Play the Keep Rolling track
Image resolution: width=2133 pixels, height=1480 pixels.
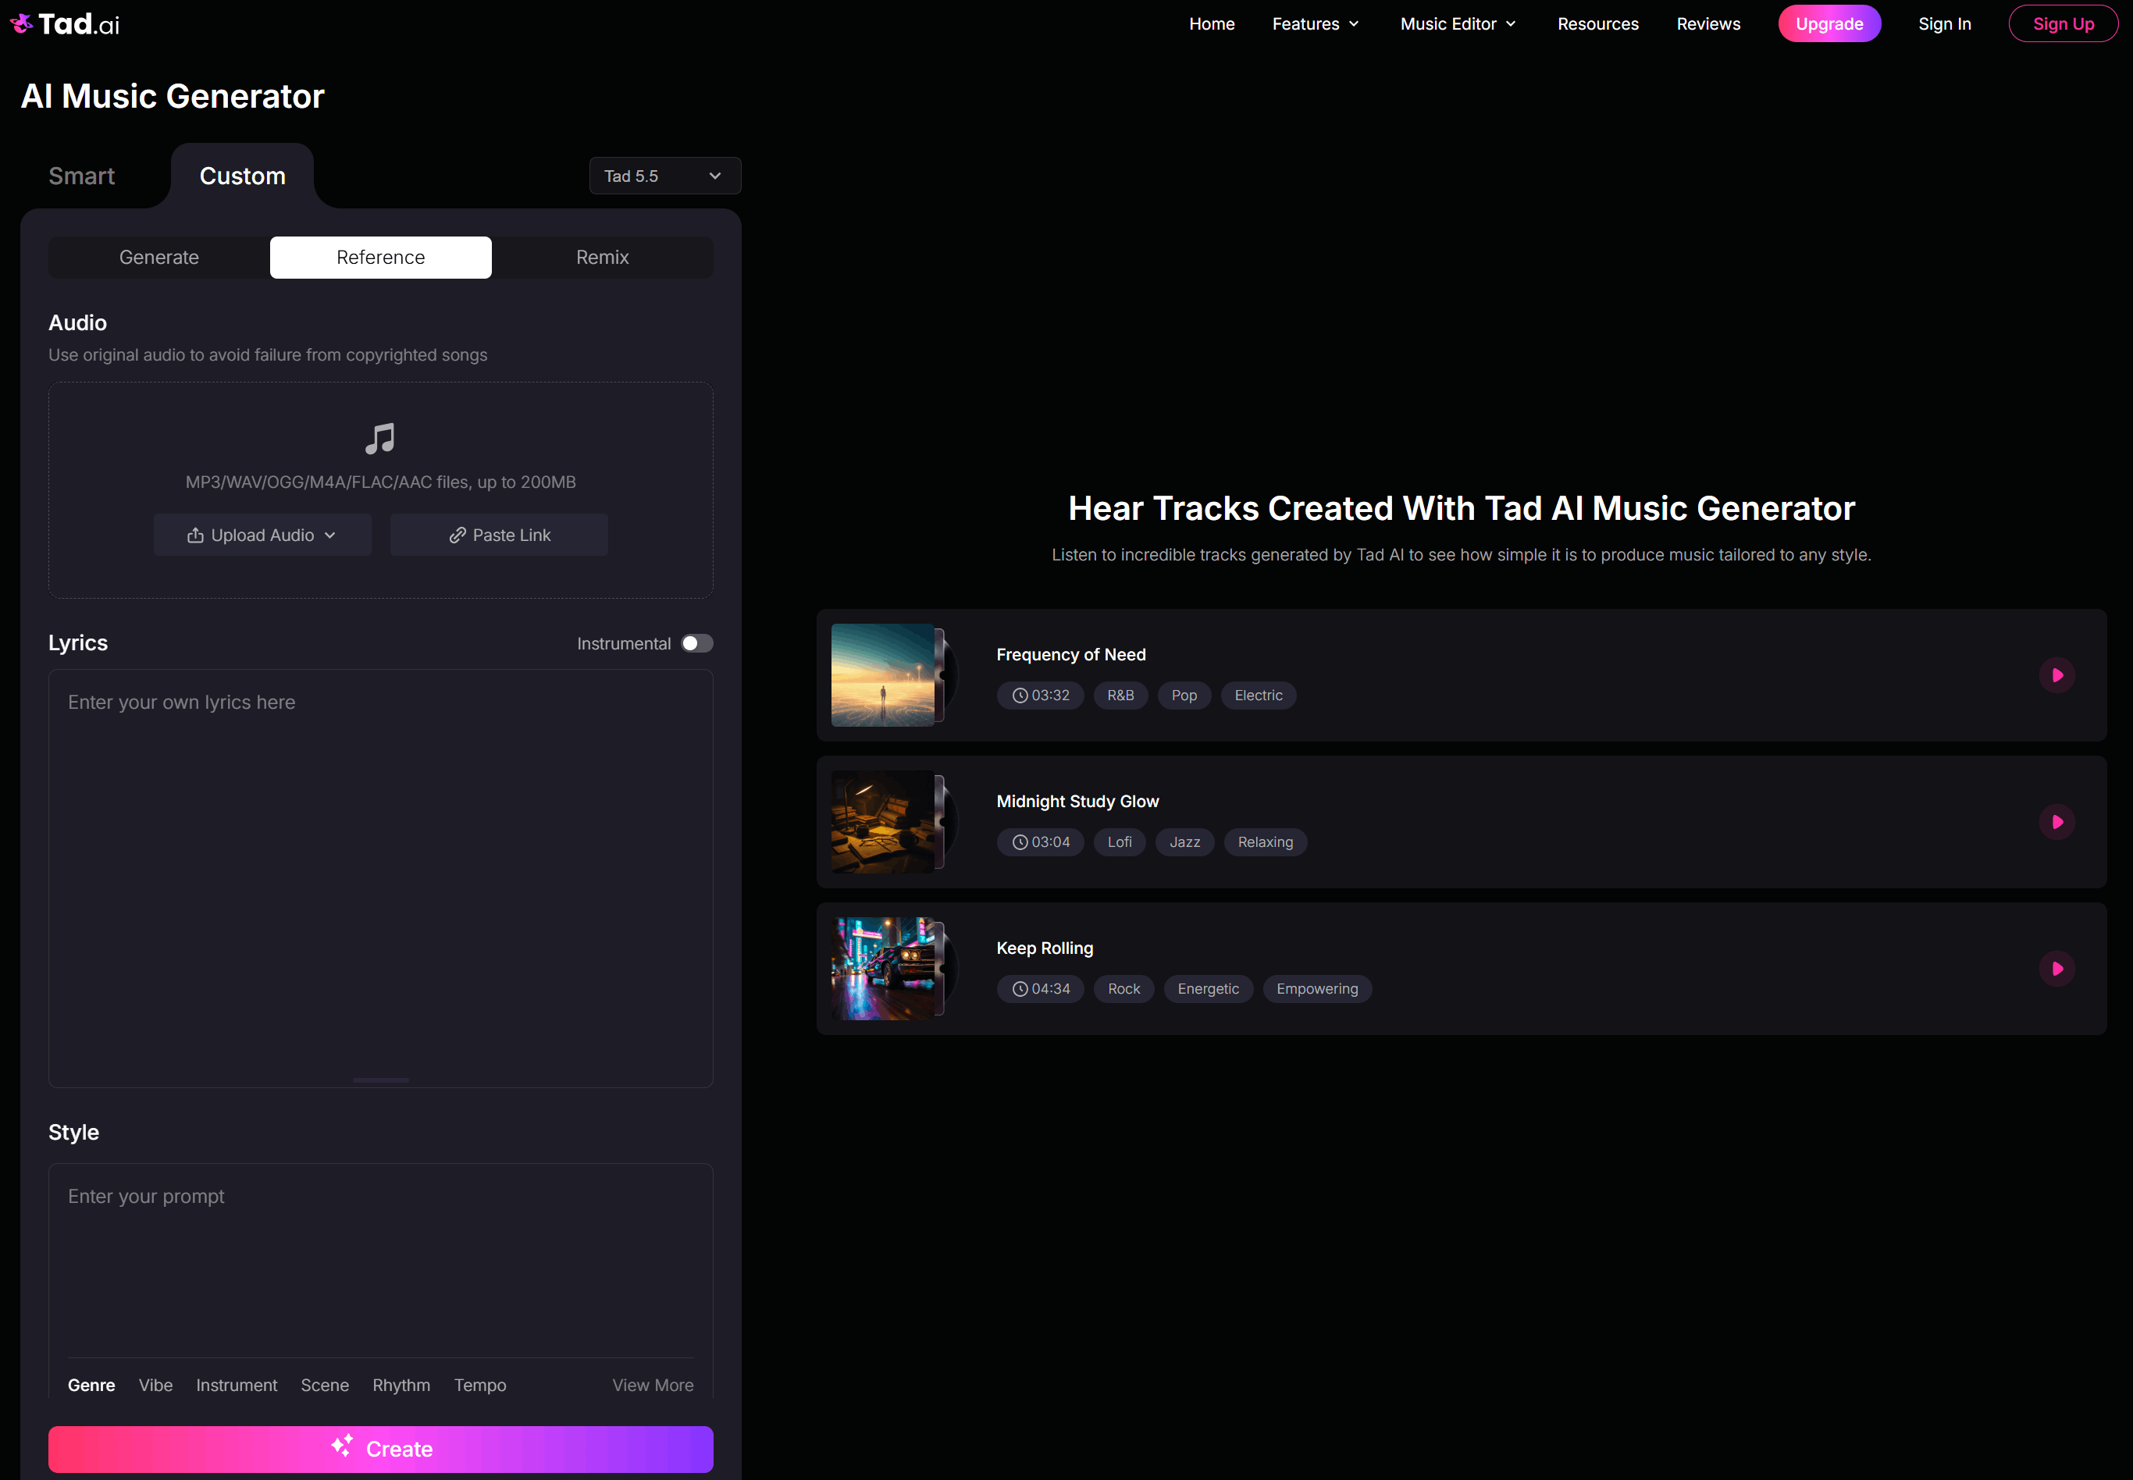(x=2056, y=968)
